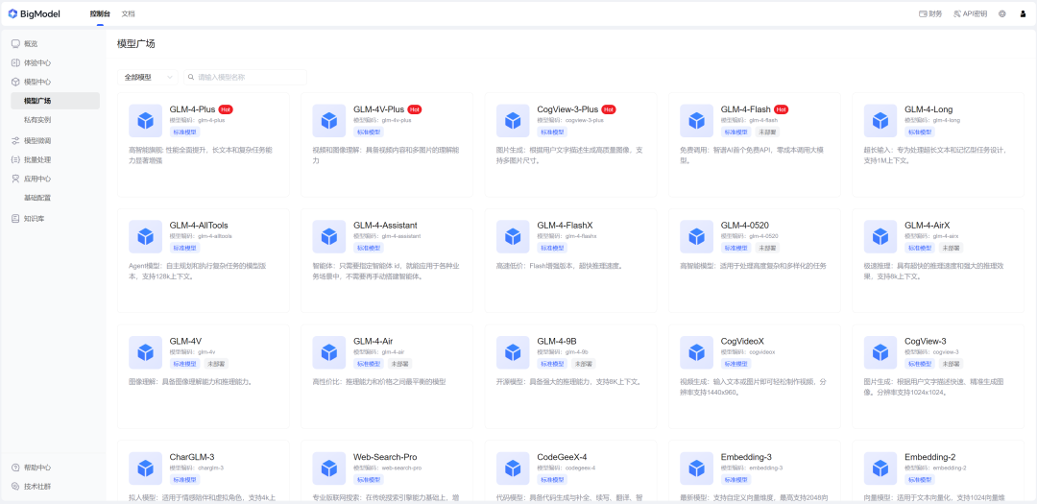The height and width of the screenshot is (504, 1037).
Task: Open the CharGLM-3 model title
Action: tap(192, 457)
